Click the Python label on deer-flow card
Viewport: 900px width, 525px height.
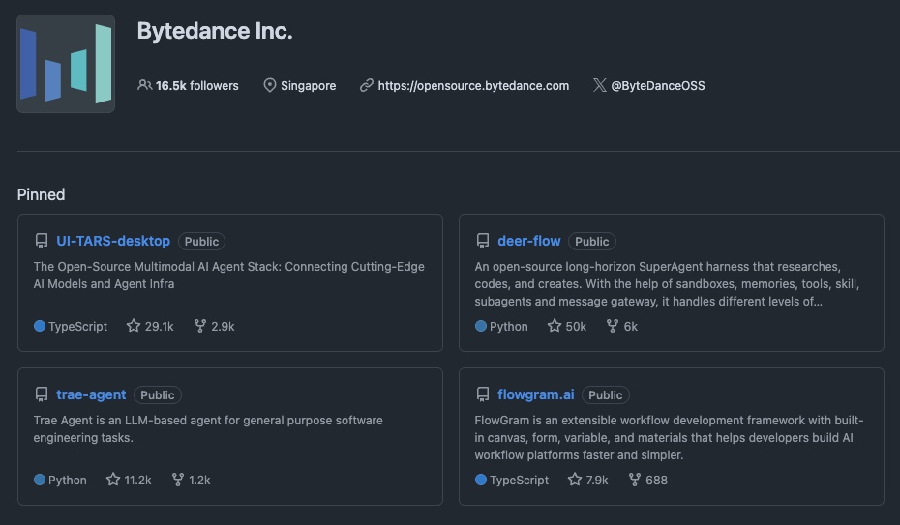coord(508,326)
